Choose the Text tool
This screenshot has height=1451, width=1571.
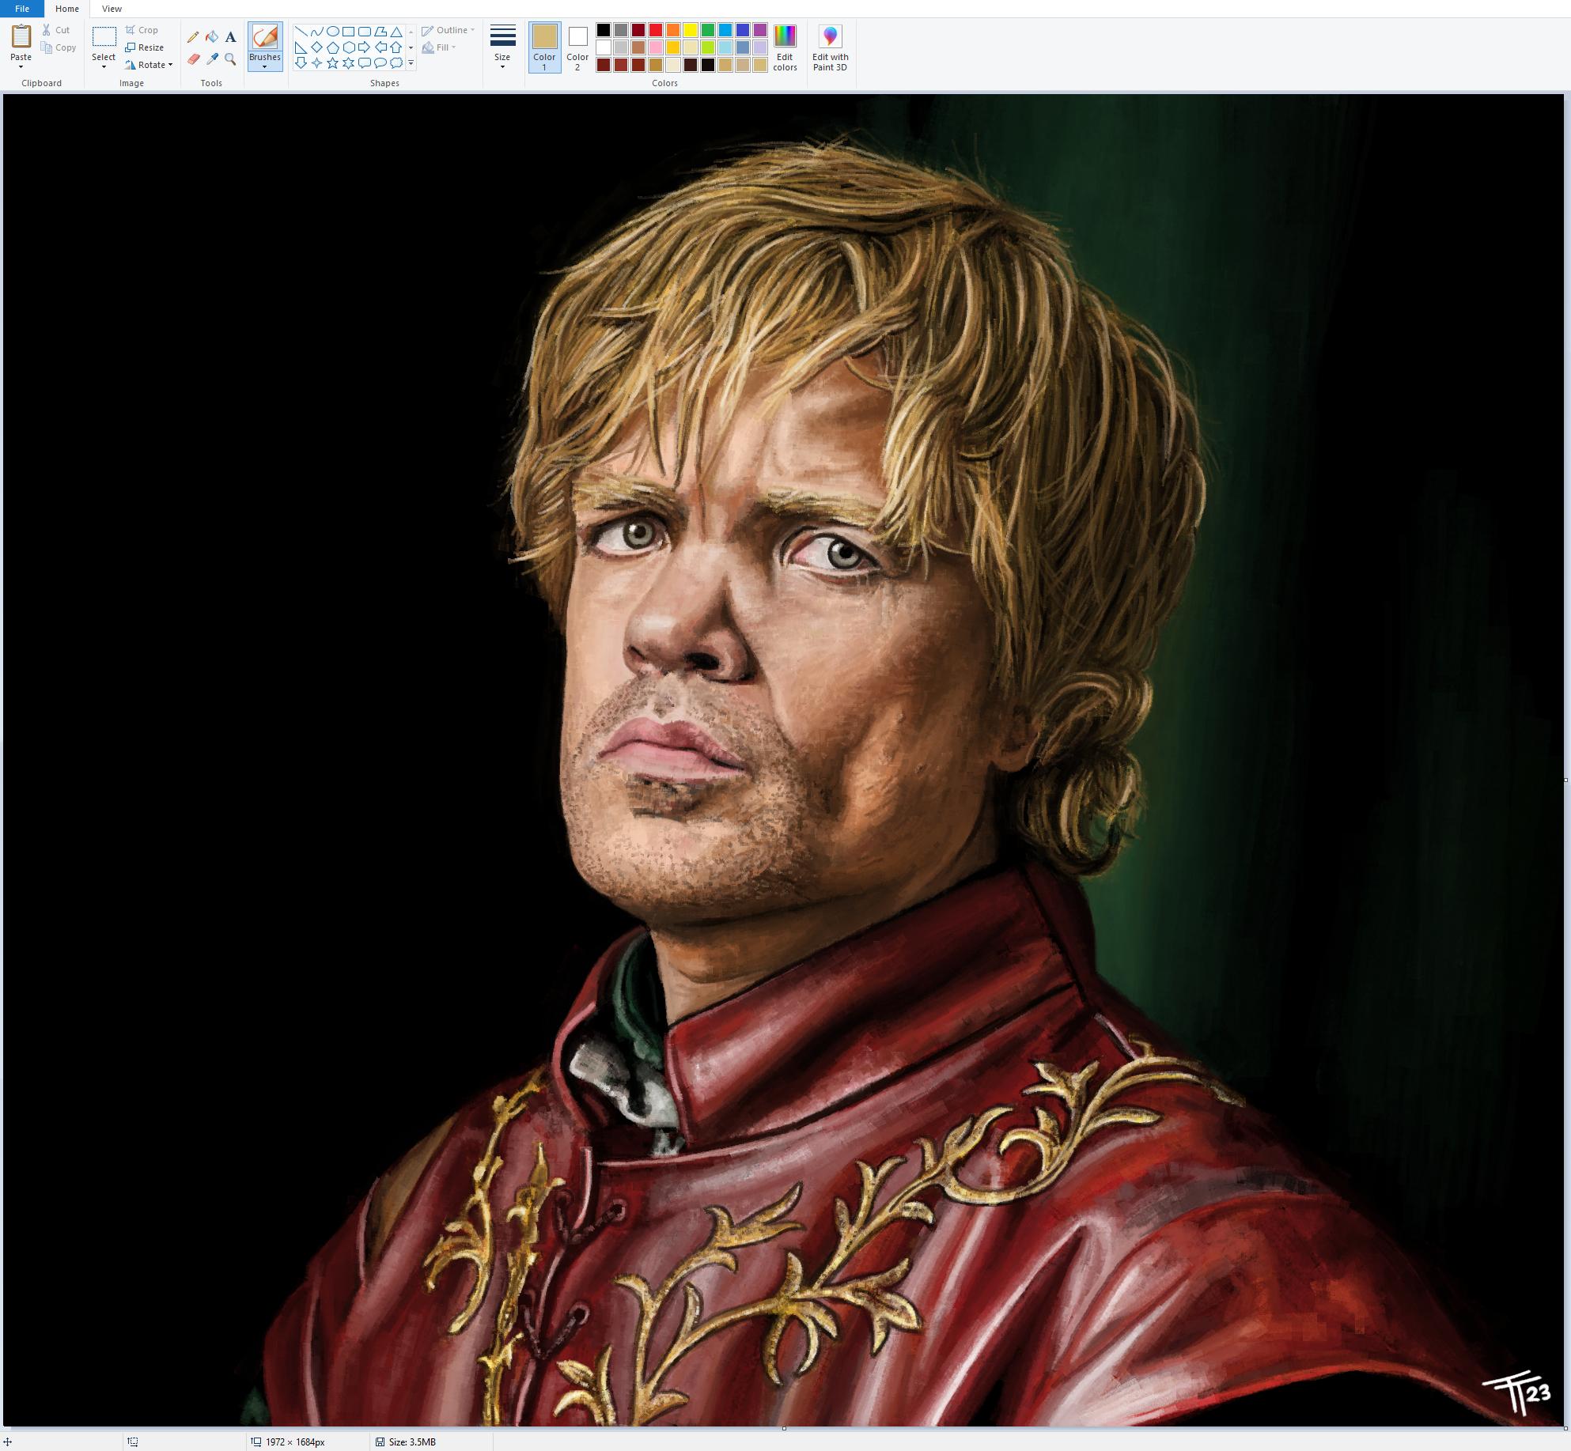(230, 37)
